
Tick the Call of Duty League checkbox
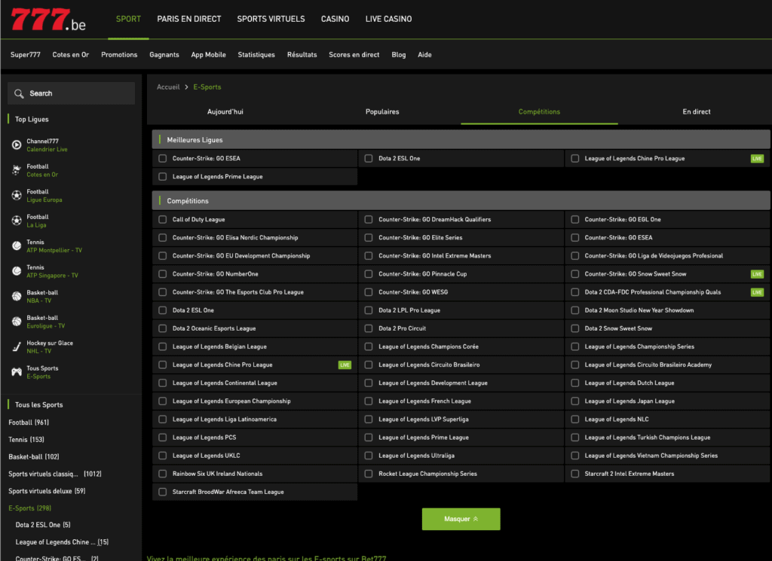tap(163, 219)
